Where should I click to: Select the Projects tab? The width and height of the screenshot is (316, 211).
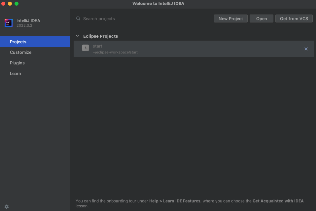pos(35,42)
